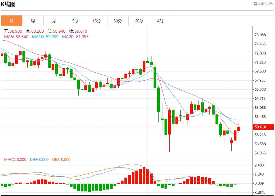Show the 60分 interval chart
Screen dimensions: 275x196
[139, 21]
